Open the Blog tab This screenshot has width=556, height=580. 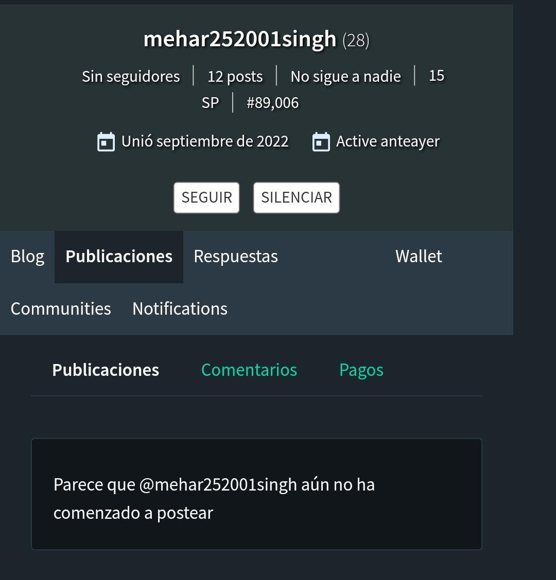pyautogui.click(x=27, y=257)
